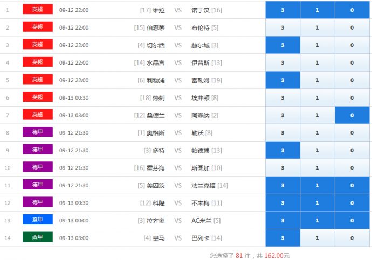This screenshot has width=372, height=260.
Task: Click 英超 league tag in row 1
Action: coord(38,9)
